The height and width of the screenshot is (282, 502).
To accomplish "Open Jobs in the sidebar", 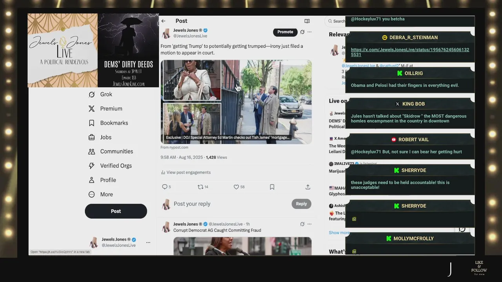I will pos(100,137).
